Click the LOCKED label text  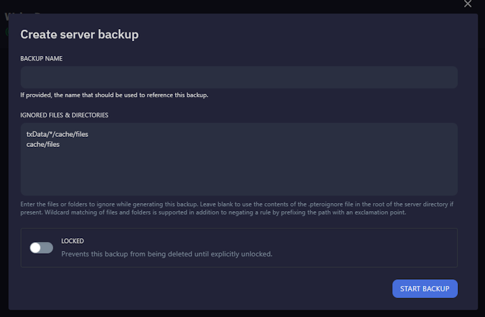(72, 241)
